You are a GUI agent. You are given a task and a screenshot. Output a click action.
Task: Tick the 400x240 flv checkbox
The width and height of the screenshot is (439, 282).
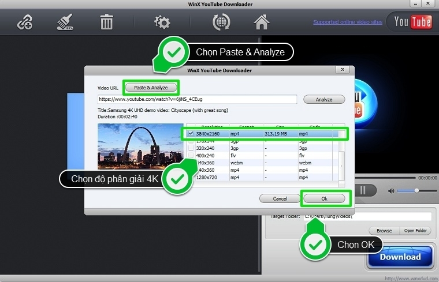(192, 155)
